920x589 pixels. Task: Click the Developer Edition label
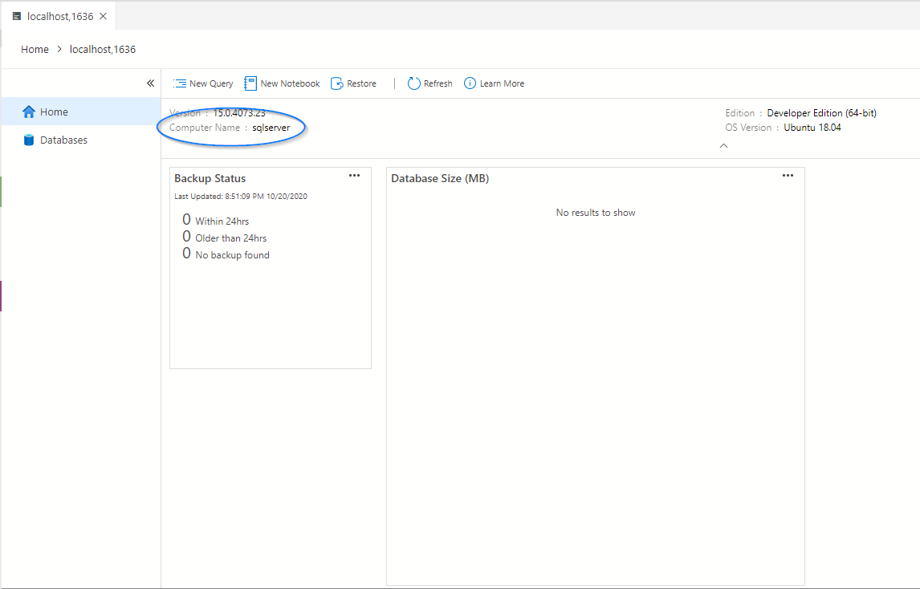[821, 112]
